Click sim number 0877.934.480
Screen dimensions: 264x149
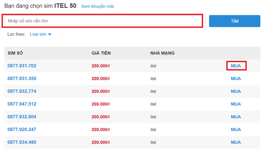pyautogui.click(x=22, y=142)
